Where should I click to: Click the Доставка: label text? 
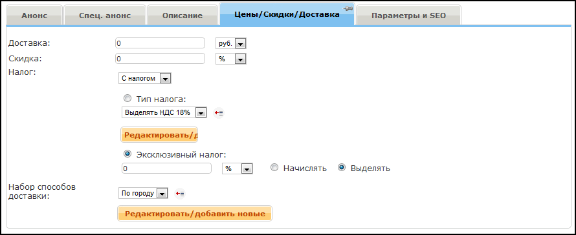coord(29,43)
